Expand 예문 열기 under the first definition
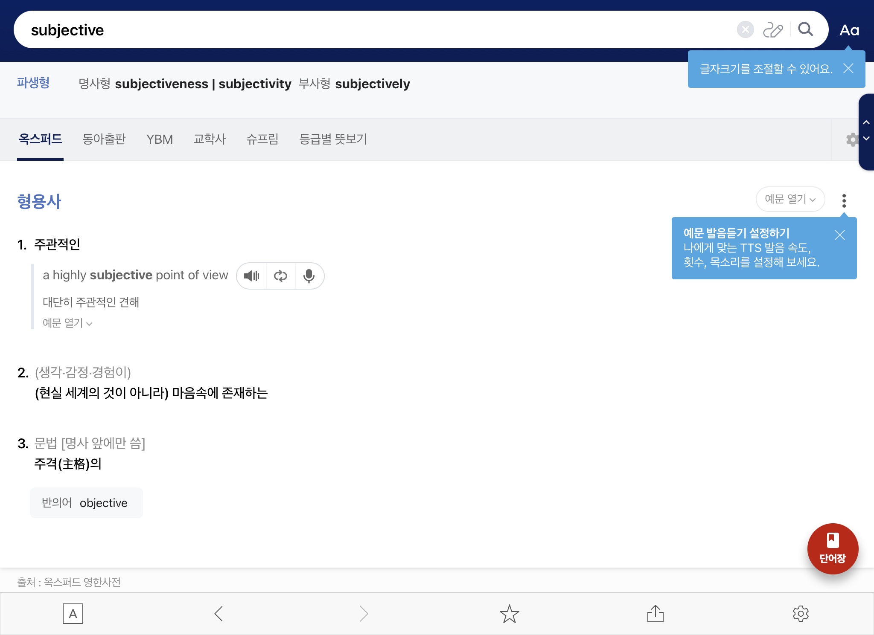 point(67,323)
